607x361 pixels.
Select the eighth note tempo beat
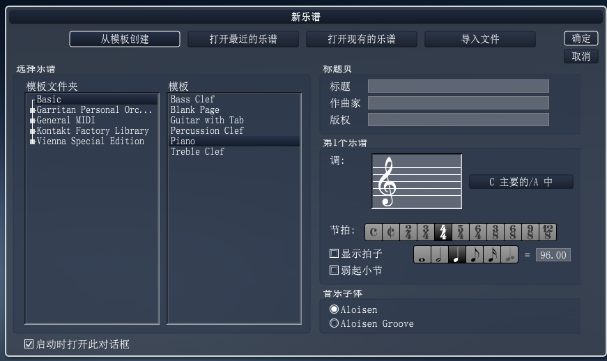[x=475, y=255]
